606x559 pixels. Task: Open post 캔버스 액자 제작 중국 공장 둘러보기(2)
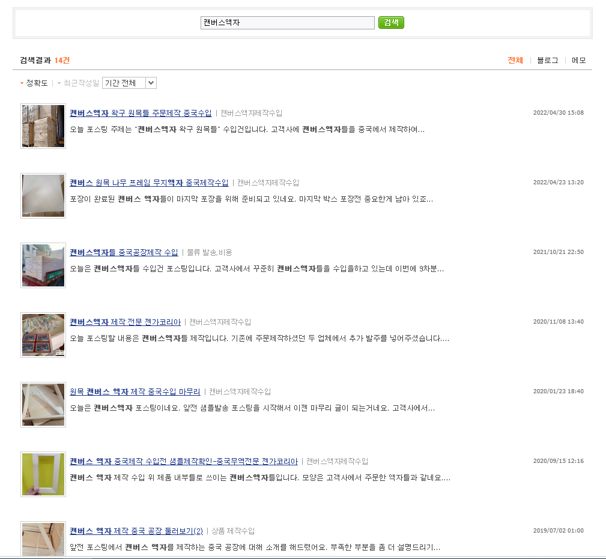click(136, 531)
